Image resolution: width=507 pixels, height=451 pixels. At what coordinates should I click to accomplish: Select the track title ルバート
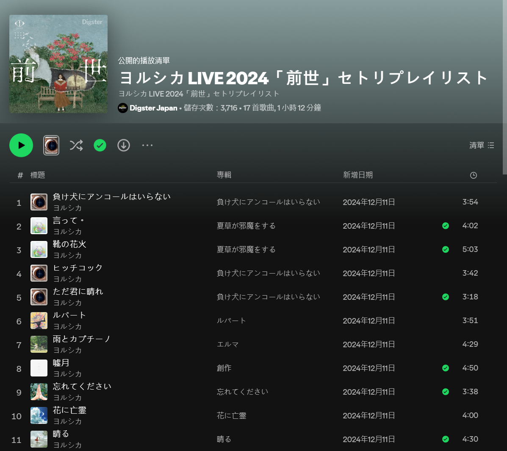(69, 315)
